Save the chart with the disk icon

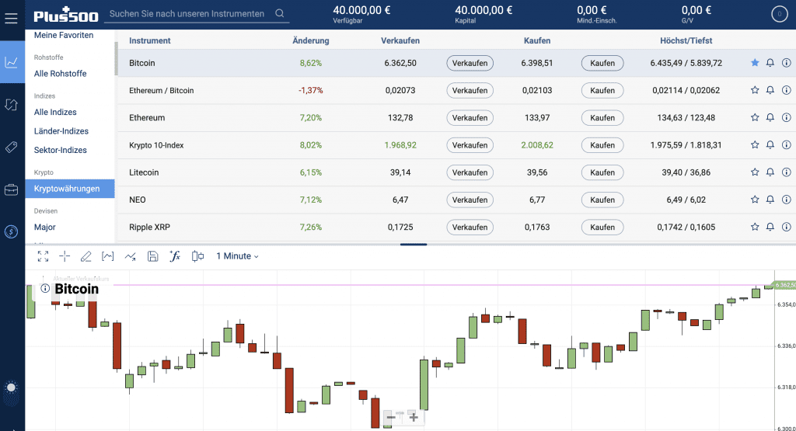click(152, 256)
